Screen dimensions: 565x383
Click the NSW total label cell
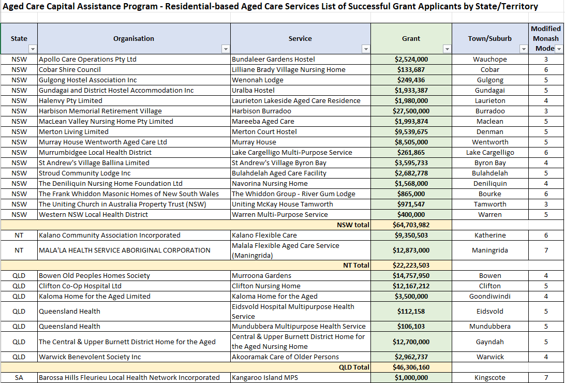tap(186, 225)
